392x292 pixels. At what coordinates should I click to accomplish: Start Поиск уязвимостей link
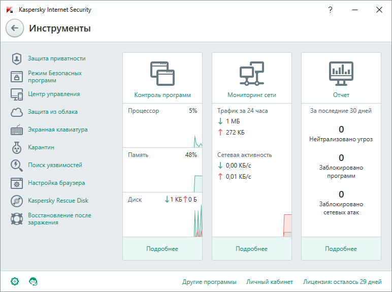[55, 165]
